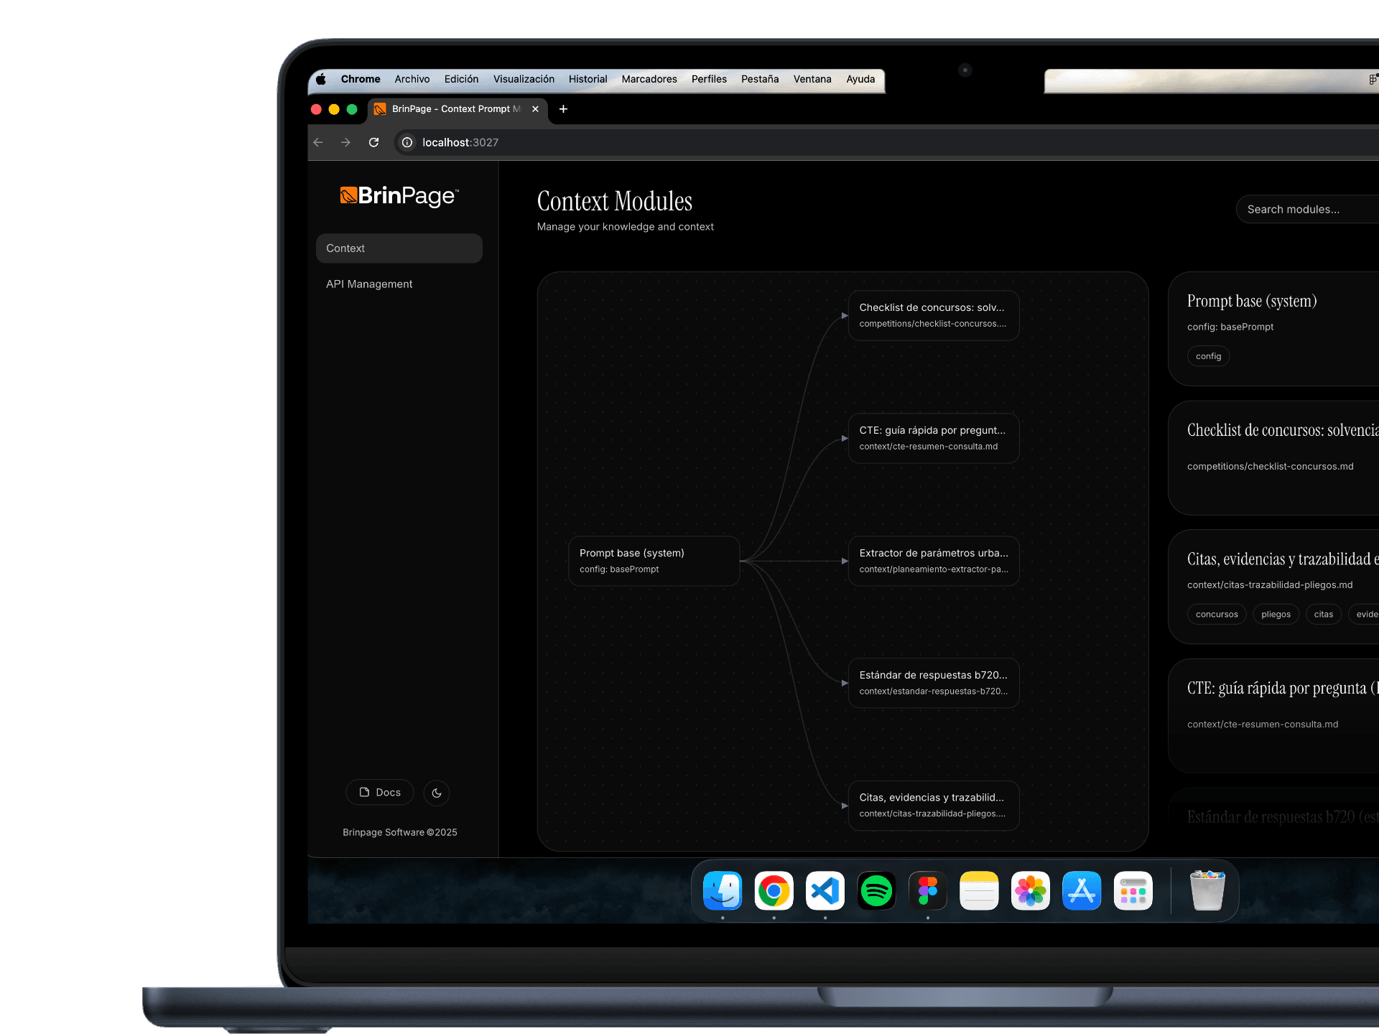
Task: Click the site info icon in address bar
Action: pos(407,142)
